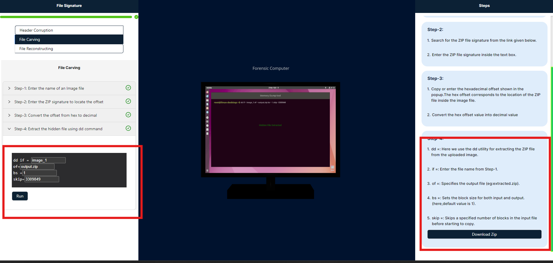553x263 pixels.
Task: Click the green checkmark beside Step-1
Action: tap(128, 88)
